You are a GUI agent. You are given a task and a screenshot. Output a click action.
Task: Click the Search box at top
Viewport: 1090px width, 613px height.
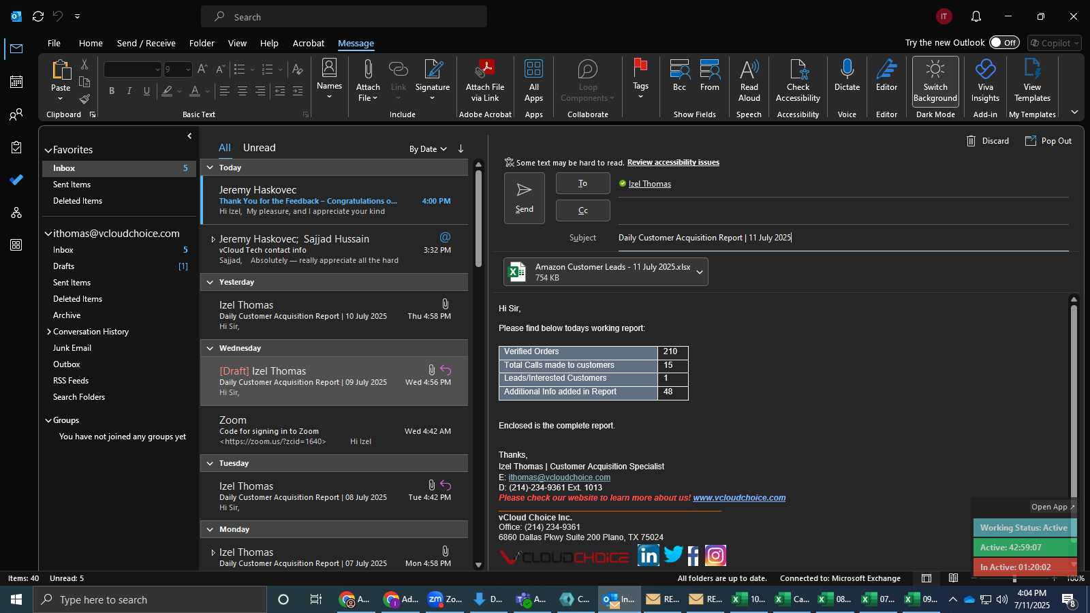[344, 16]
